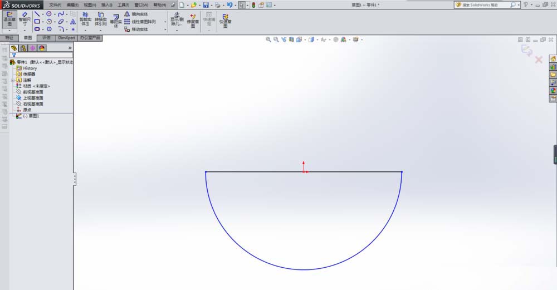Click the filter funnel icon in feature tree
Viewport: 557px width, 290px height.
point(14,55)
